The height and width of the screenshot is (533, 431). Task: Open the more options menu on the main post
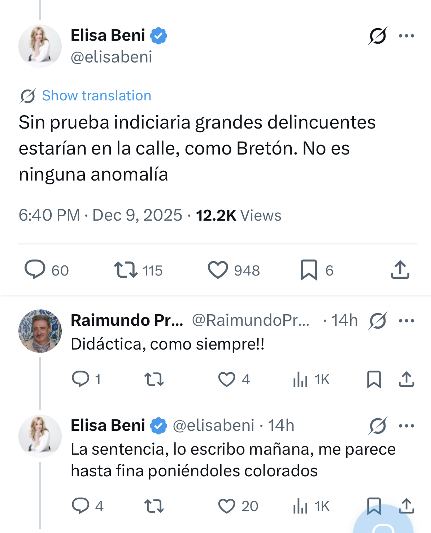coord(406,36)
